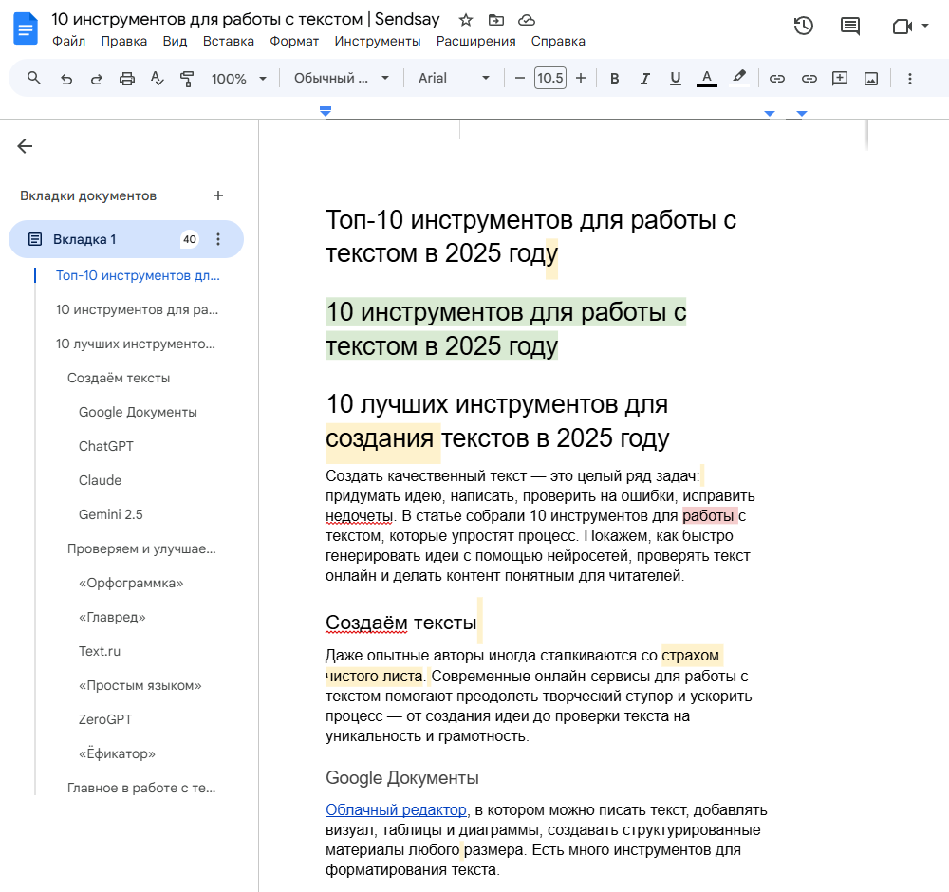Image resolution: width=949 pixels, height=892 pixels.
Task: Open the Справка menu
Action: coord(558,41)
